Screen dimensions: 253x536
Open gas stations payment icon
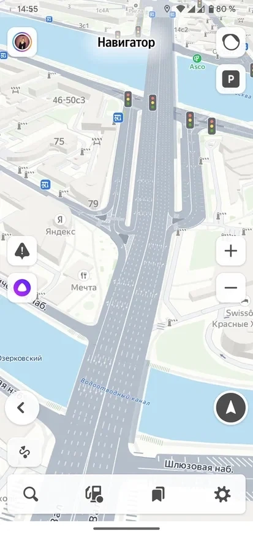pyautogui.click(x=94, y=494)
